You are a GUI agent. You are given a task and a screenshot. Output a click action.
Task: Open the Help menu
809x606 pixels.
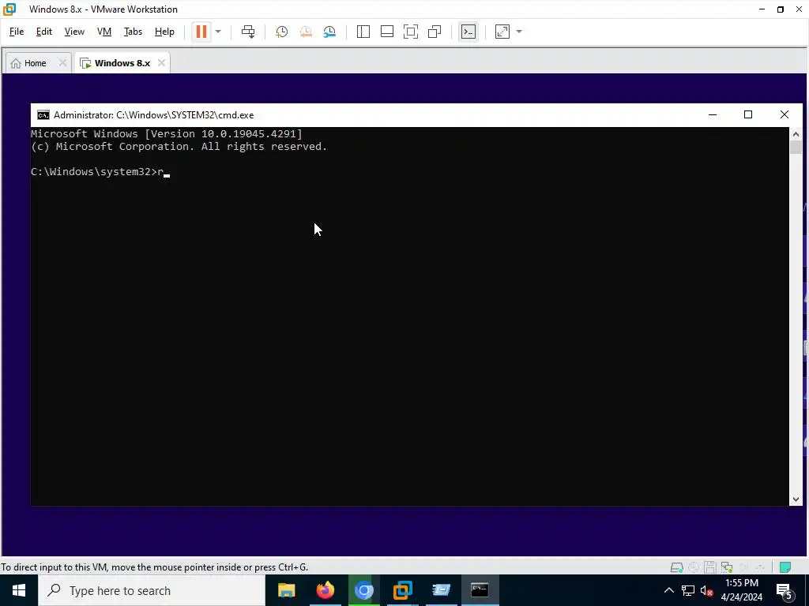[164, 32]
